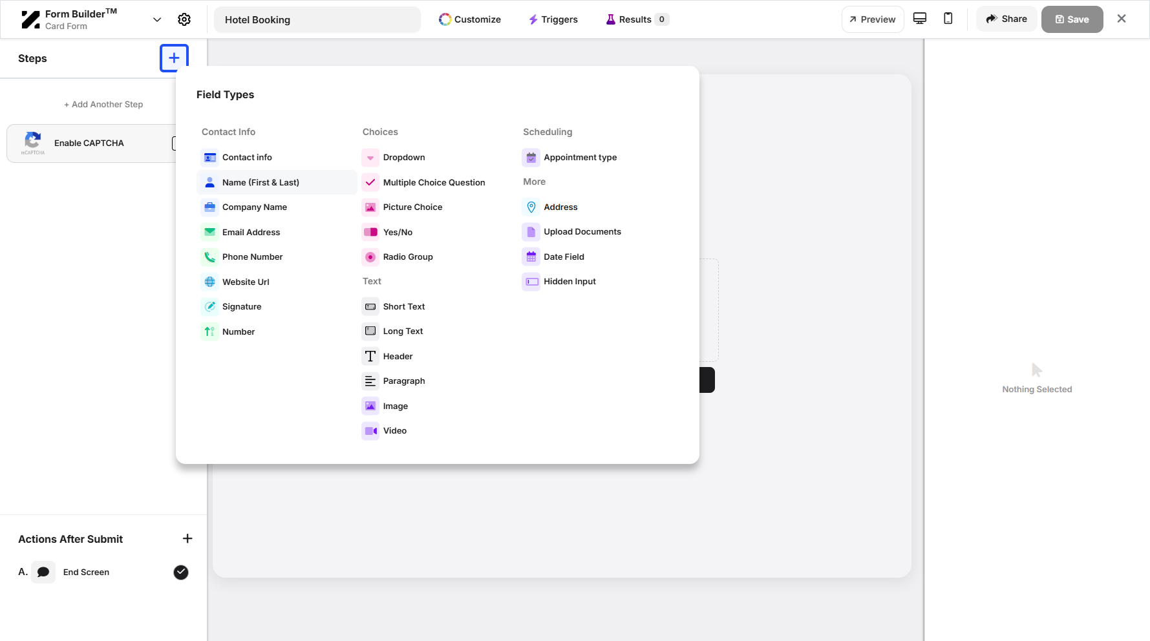Click the Video camera icon
Viewport: 1150px width, 641px height.
(x=370, y=431)
